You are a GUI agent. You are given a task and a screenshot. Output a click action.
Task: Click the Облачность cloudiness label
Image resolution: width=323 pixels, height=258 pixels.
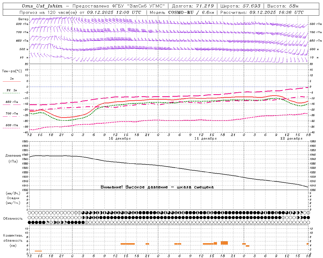(13, 219)
